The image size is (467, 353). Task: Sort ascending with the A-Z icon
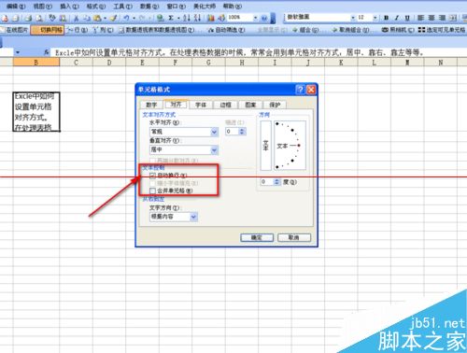[x=187, y=18]
